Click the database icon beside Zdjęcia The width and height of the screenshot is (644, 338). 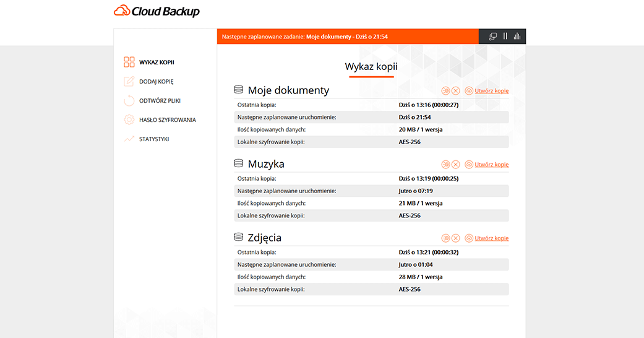(238, 237)
